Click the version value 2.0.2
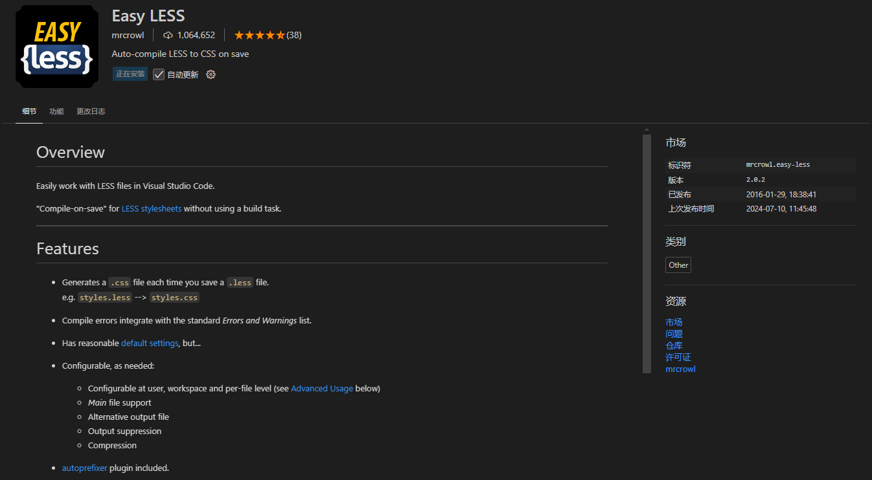The height and width of the screenshot is (480, 872). tap(755, 180)
